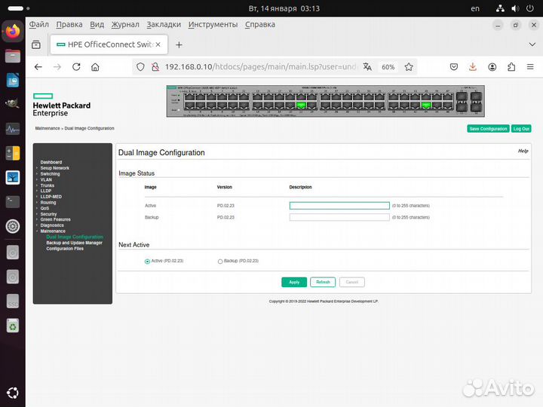The width and height of the screenshot is (543, 407).
Task: Open the Files app from the dock
Action: click(x=13, y=56)
